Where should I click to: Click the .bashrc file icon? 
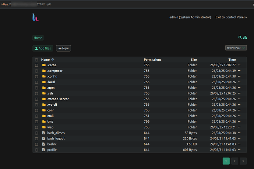click(43, 144)
